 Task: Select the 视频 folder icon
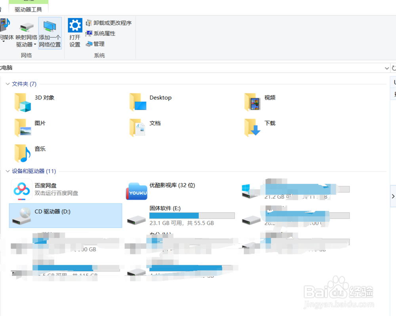point(252,102)
